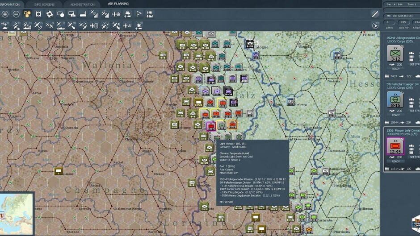Switch to the Administration tab
This screenshot has height=236, width=420.
[82, 4]
